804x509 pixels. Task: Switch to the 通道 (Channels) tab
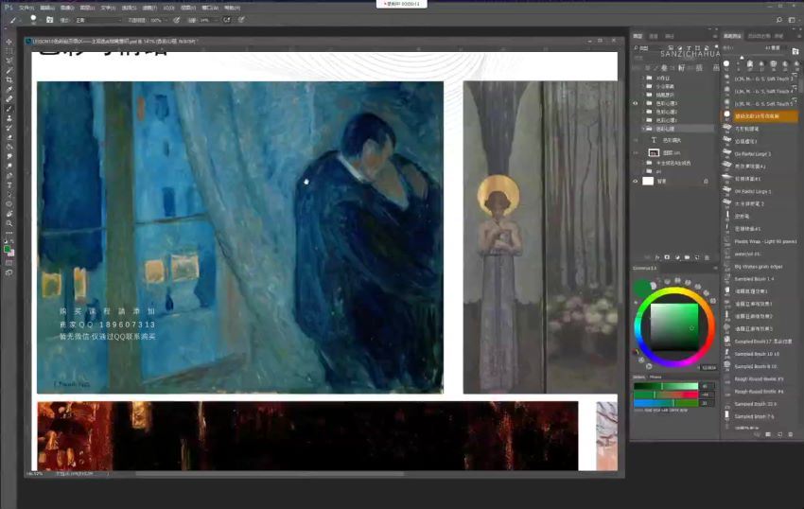(654, 37)
